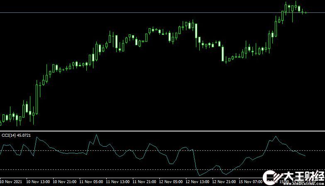Click the 12 Nov 05:00 time label
The height and width of the screenshot is (186, 325).
(x=171, y=182)
